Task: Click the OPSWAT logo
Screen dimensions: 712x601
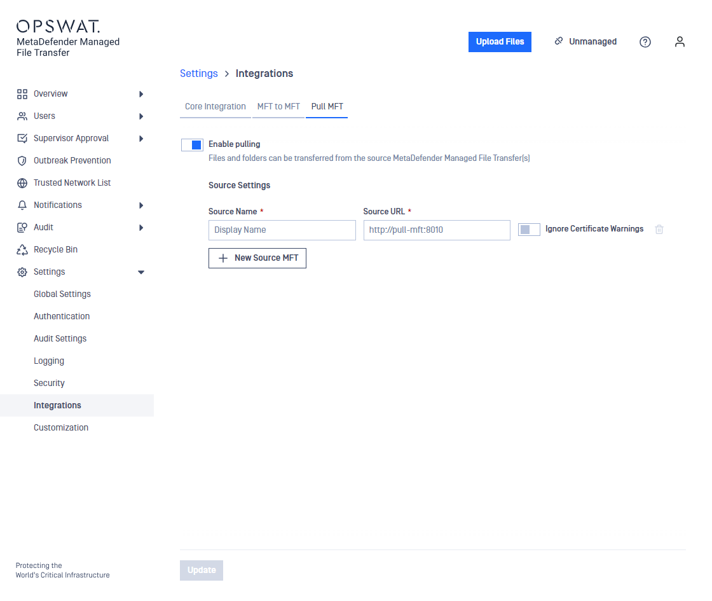Action: [x=58, y=26]
